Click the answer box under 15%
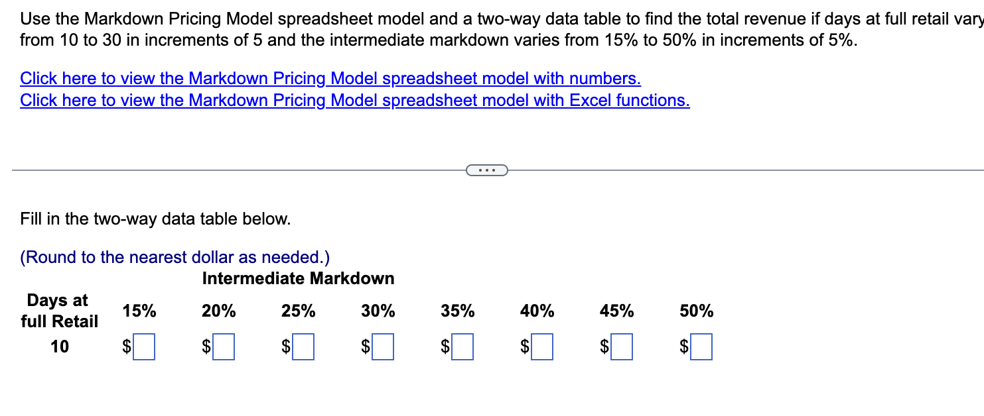Image resolution: width=984 pixels, height=416 pixels. click(143, 346)
